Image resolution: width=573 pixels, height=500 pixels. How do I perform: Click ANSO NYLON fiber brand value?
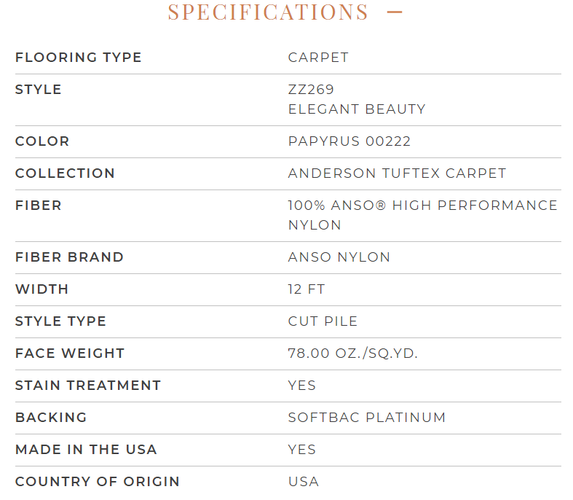click(339, 257)
